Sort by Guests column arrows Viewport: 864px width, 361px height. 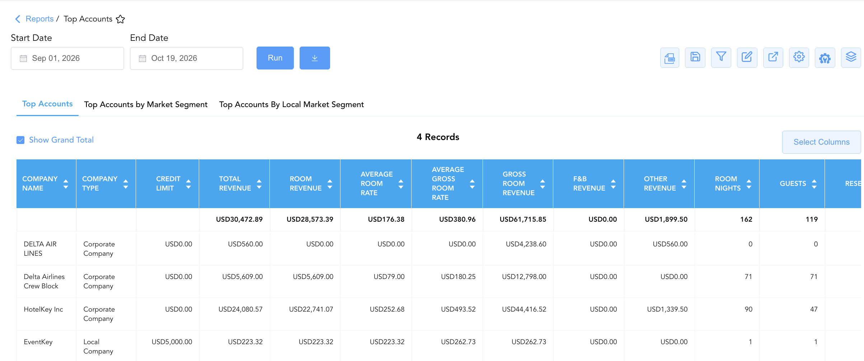tap(814, 184)
